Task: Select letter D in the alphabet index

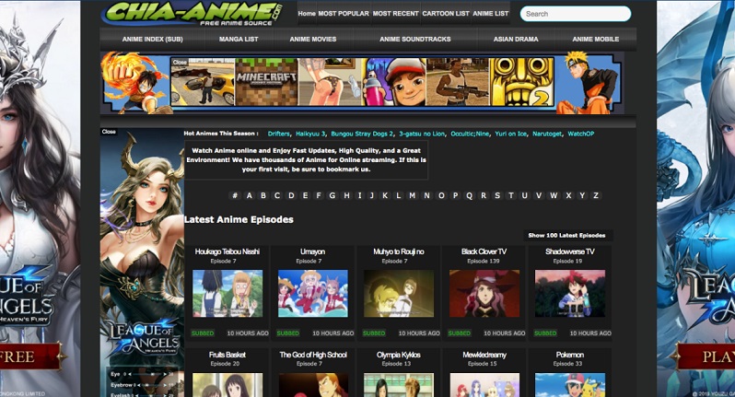Action: click(291, 195)
